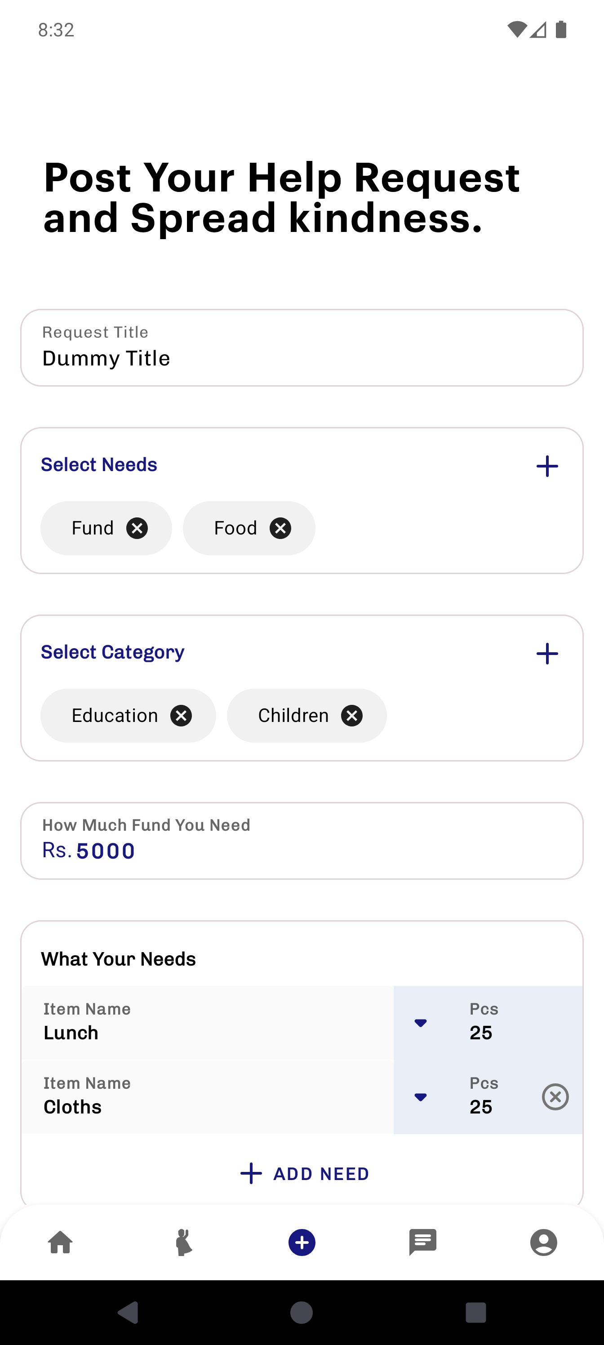The width and height of the screenshot is (604, 1345).
Task: Delete the Cloths item row
Action: click(555, 1096)
